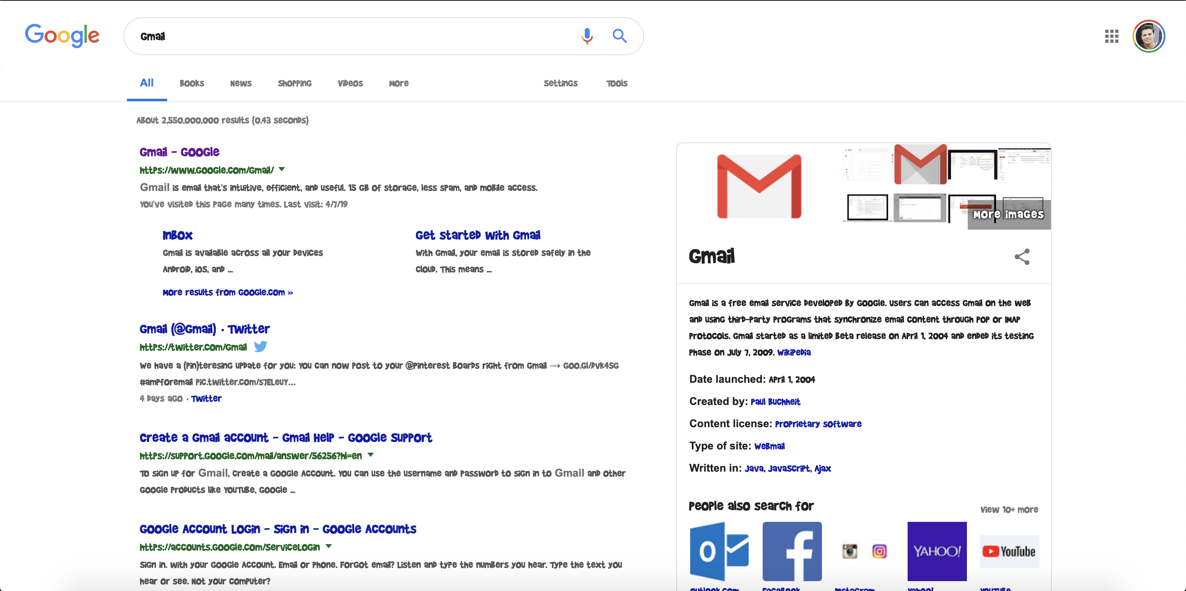Viewport: 1186px width, 591px height.
Task: Click the blue Google search magnifier icon
Action: 619,35
